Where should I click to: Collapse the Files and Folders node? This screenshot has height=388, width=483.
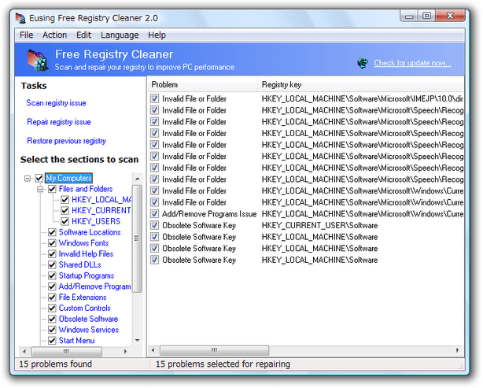[x=40, y=189]
